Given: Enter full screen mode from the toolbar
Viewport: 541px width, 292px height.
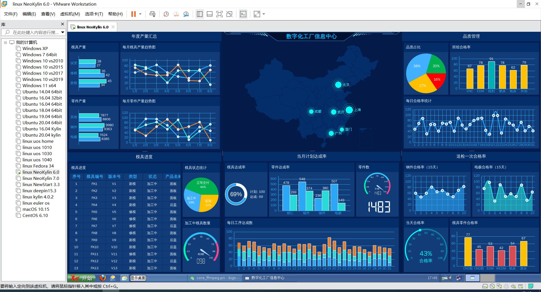Looking at the screenshot, I should click(x=219, y=14).
